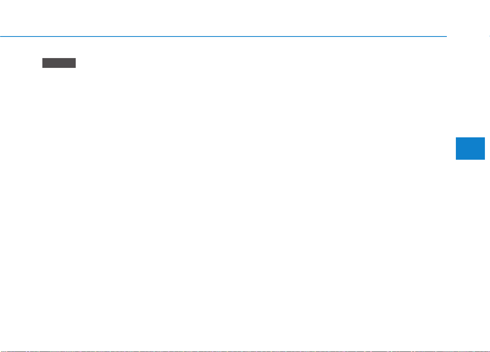The image size is (490, 352).
Task: Click the blue horizontal header line
Action: click(x=223, y=36)
